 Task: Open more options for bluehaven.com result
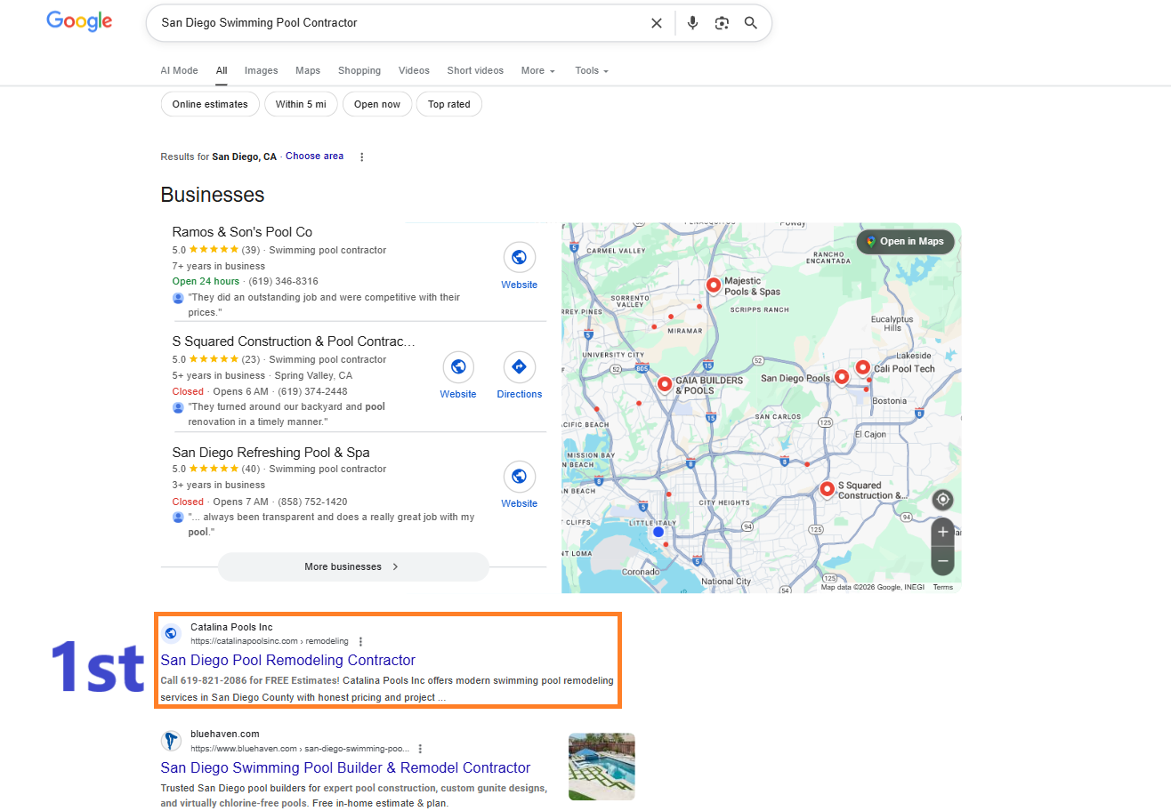tap(420, 749)
